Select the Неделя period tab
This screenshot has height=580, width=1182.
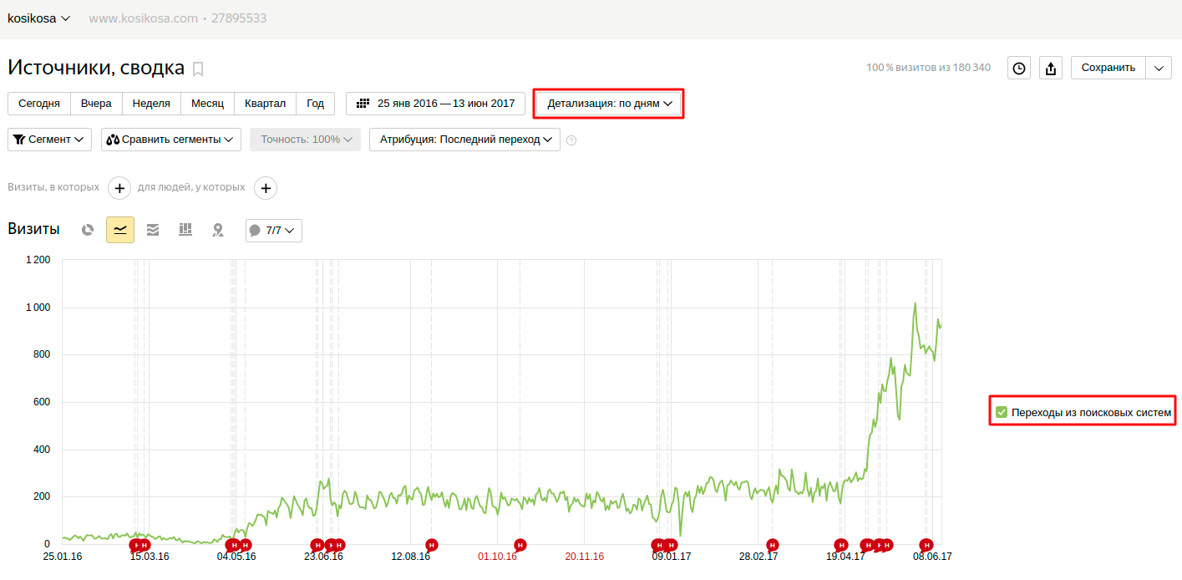[151, 104]
